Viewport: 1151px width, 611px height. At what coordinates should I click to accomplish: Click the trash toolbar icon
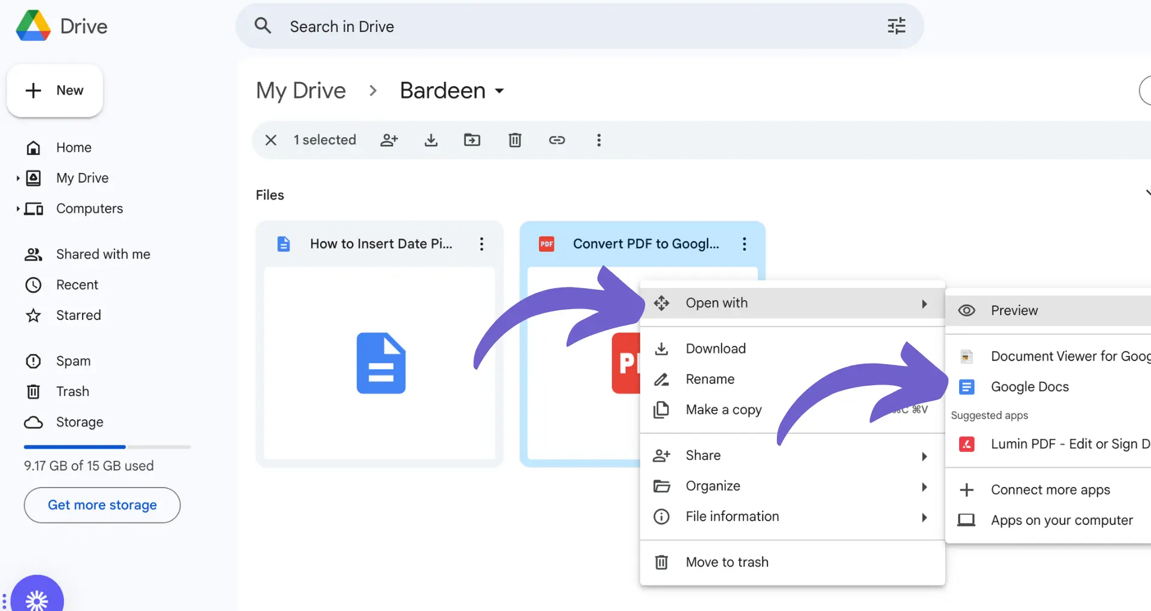coord(515,140)
